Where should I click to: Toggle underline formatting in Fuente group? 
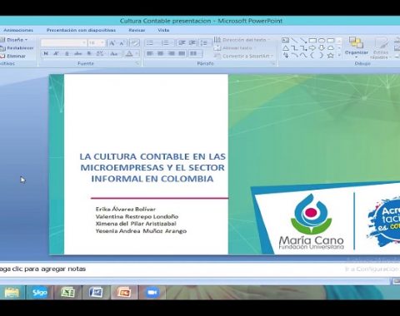67,53
